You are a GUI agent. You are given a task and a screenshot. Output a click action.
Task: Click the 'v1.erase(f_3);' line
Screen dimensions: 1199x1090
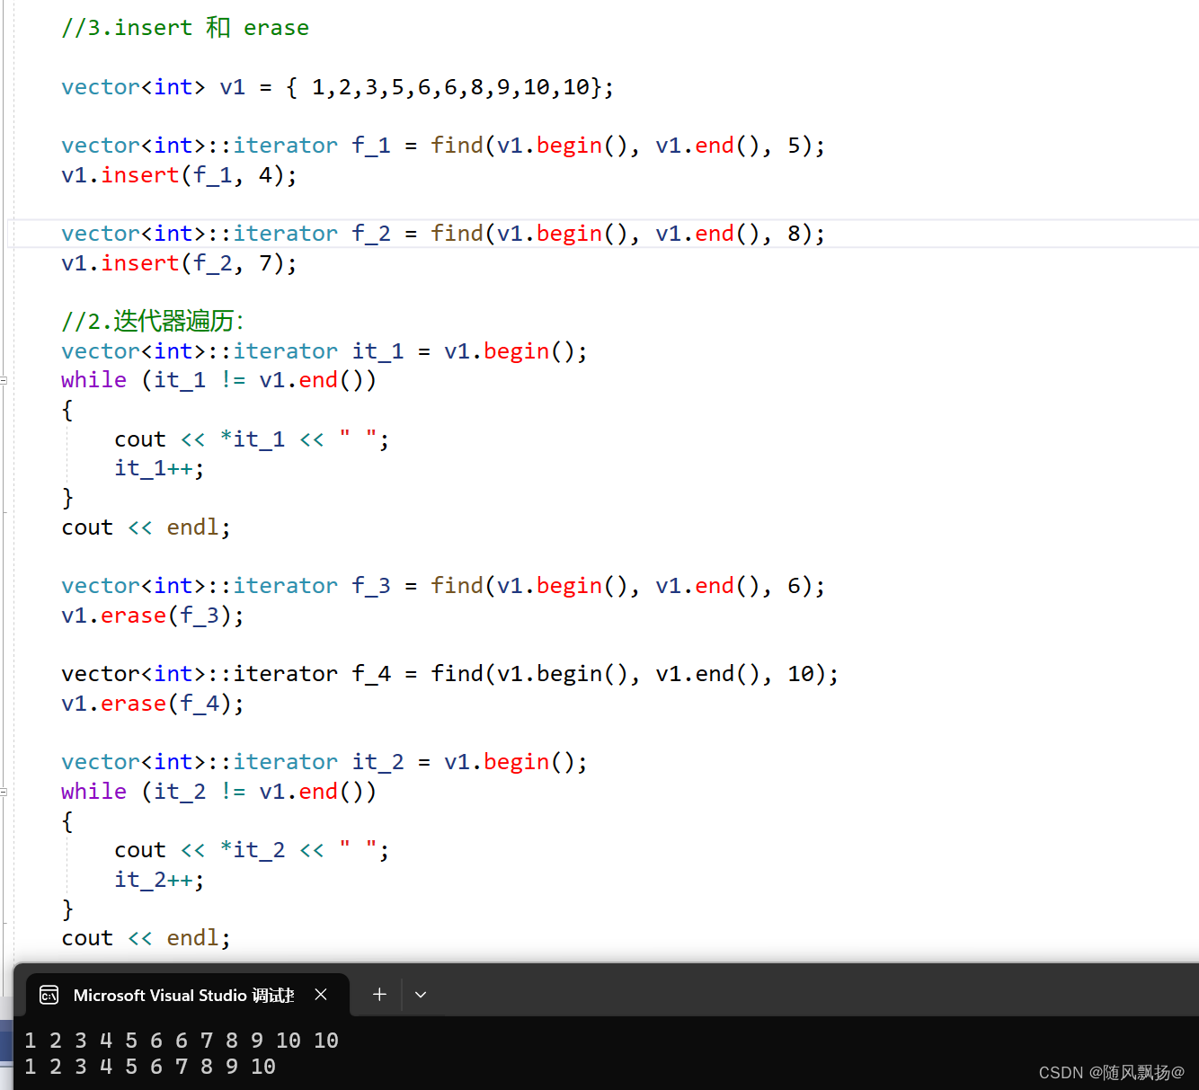[153, 616]
